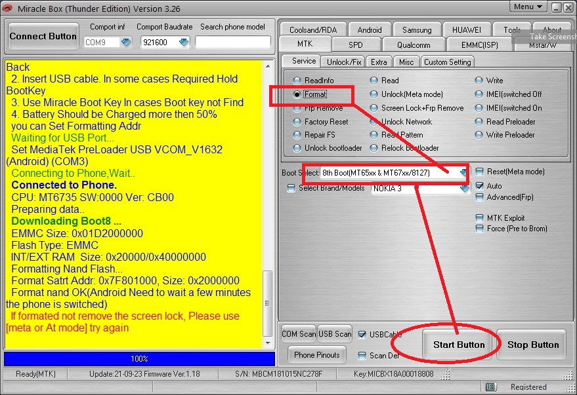This screenshot has height=395, width=577.
Task: Click 'Key:MICBX18A00018808' status text
Action: (393, 374)
